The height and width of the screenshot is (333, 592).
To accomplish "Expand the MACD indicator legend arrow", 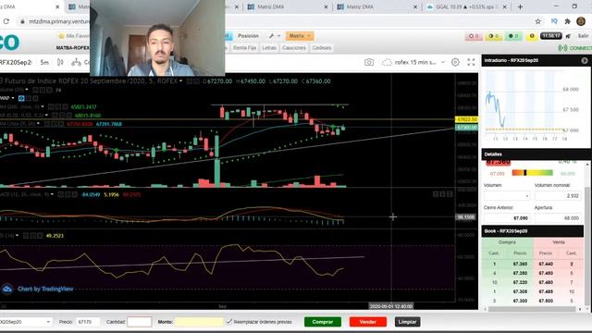I will [x=52, y=194].
